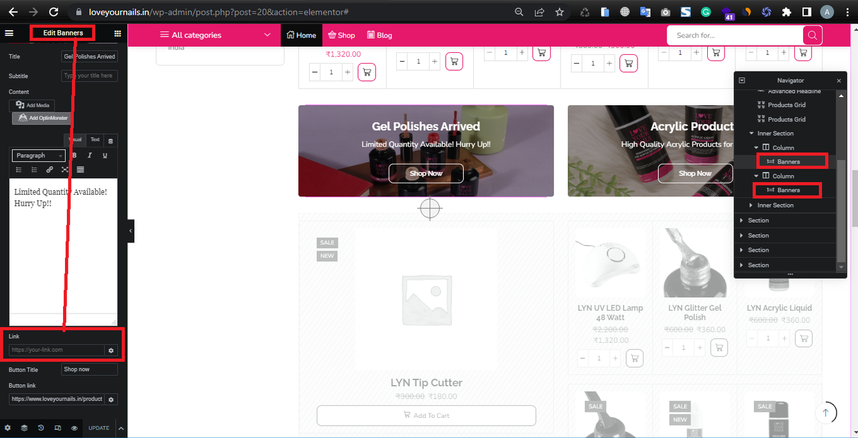Toggle editor toolbar kitchen sink

click(80, 169)
